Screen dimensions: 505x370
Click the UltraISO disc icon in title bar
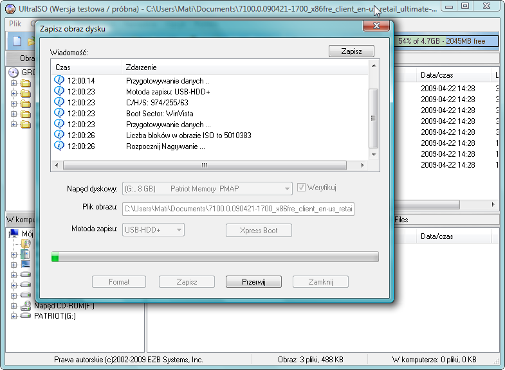[10, 6]
